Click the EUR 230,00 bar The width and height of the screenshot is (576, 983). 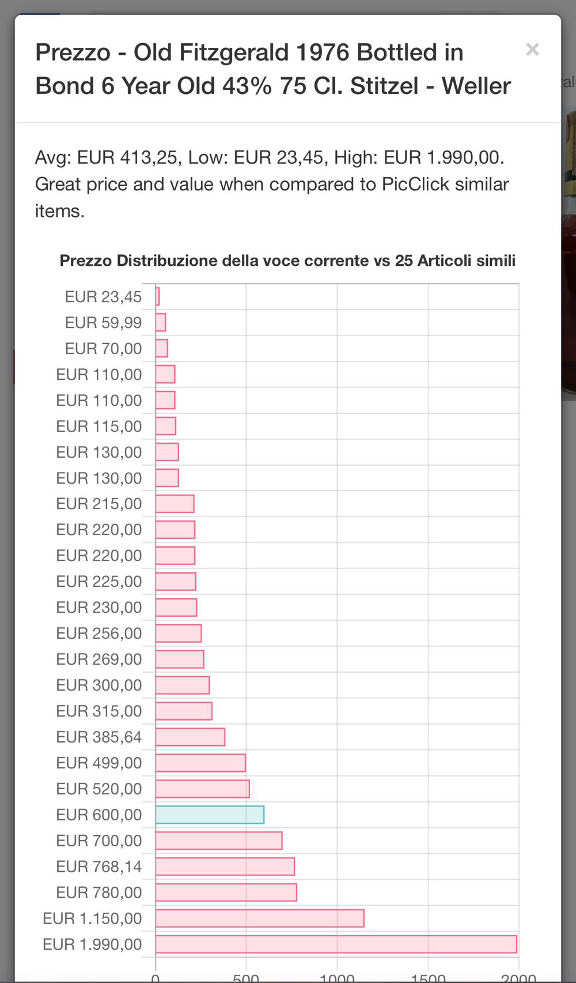click(176, 607)
